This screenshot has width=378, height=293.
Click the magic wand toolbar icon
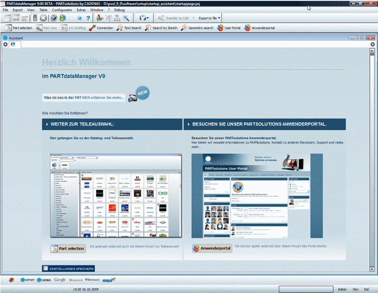tap(126, 18)
